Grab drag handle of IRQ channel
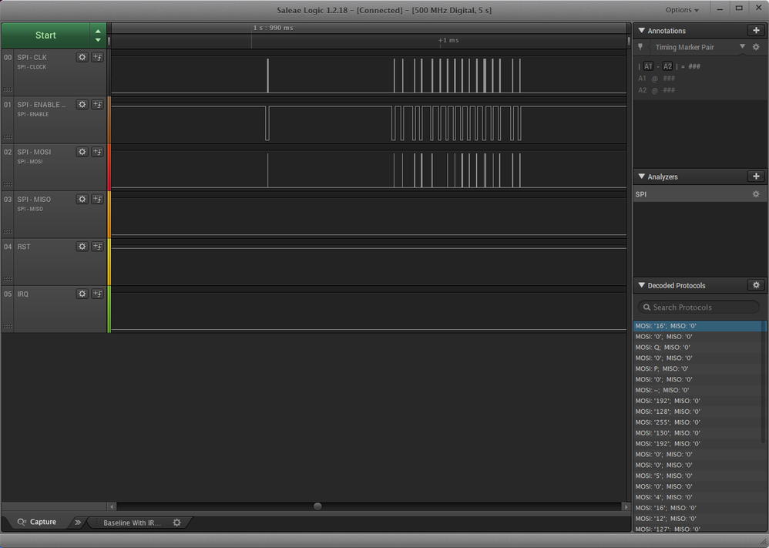 8,326
